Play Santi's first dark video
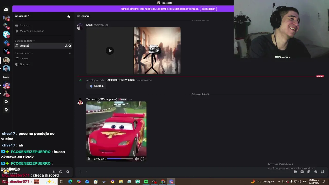The width and height of the screenshot is (329, 185). pyautogui.click(x=110, y=51)
